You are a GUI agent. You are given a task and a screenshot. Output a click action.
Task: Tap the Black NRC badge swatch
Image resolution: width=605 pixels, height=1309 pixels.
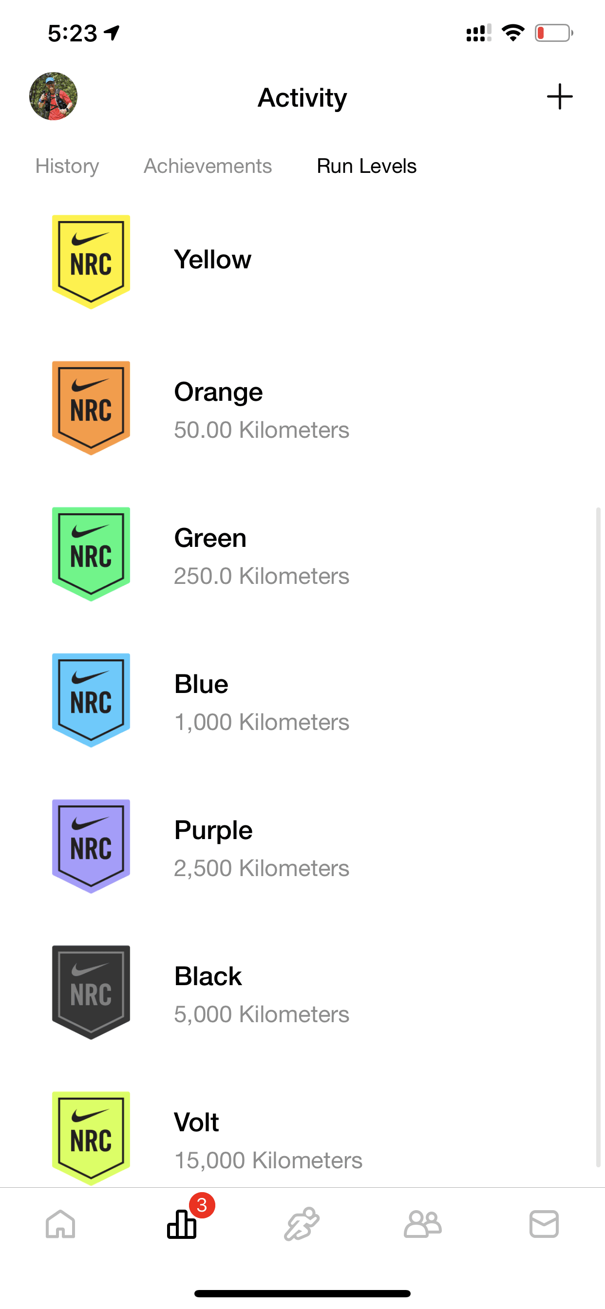91,992
